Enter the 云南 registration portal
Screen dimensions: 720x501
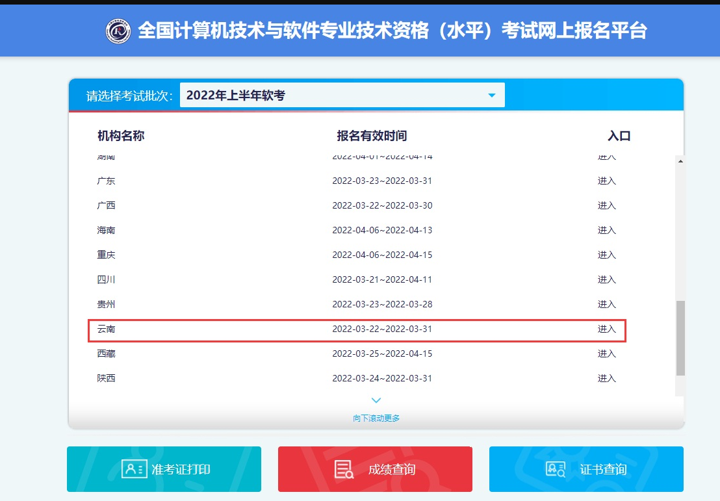pyautogui.click(x=606, y=329)
